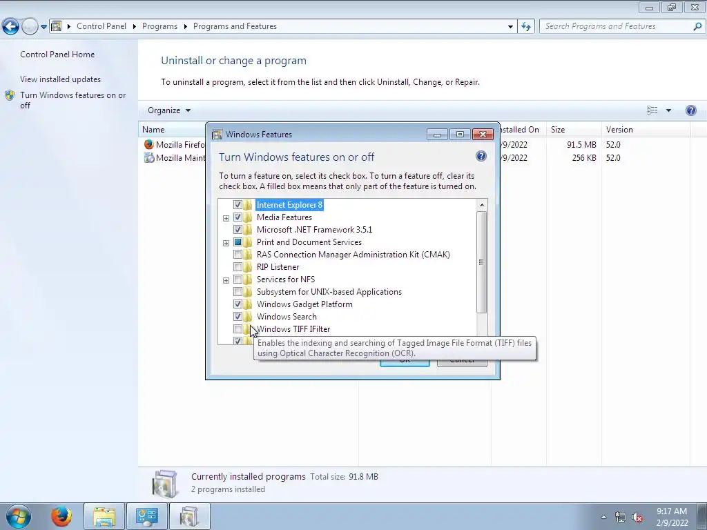Screen dimensions: 707x530
Task: Click the RIP Listener folder icon
Action: pyautogui.click(x=248, y=267)
